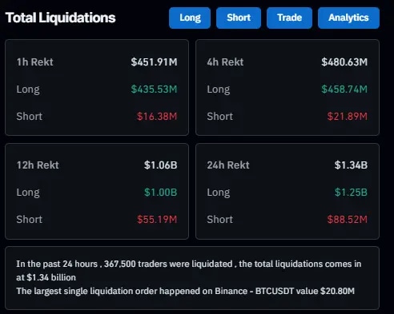Image resolution: width=394 pixels, height=314 pixels.
Task: Click the Total Liquidations heading
Action: pyautogui.click(x=60, y=18)
